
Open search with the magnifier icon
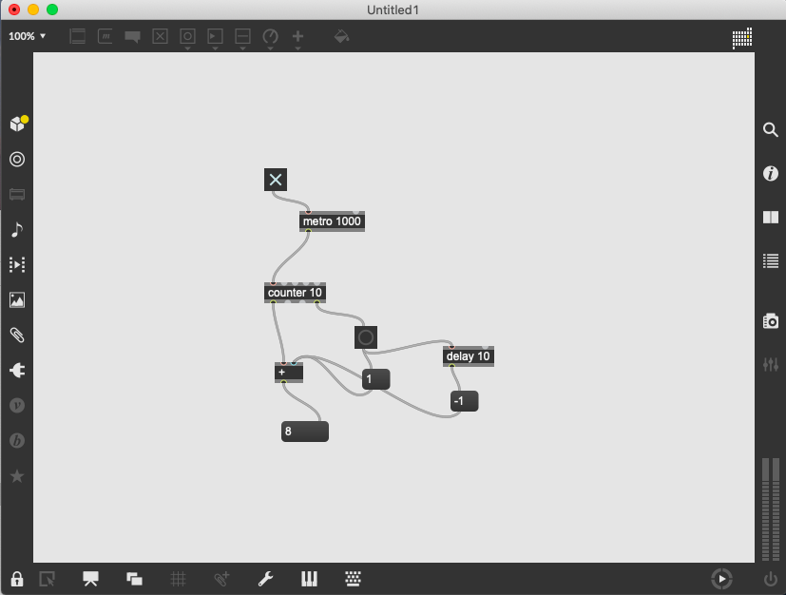click(771, 130)
